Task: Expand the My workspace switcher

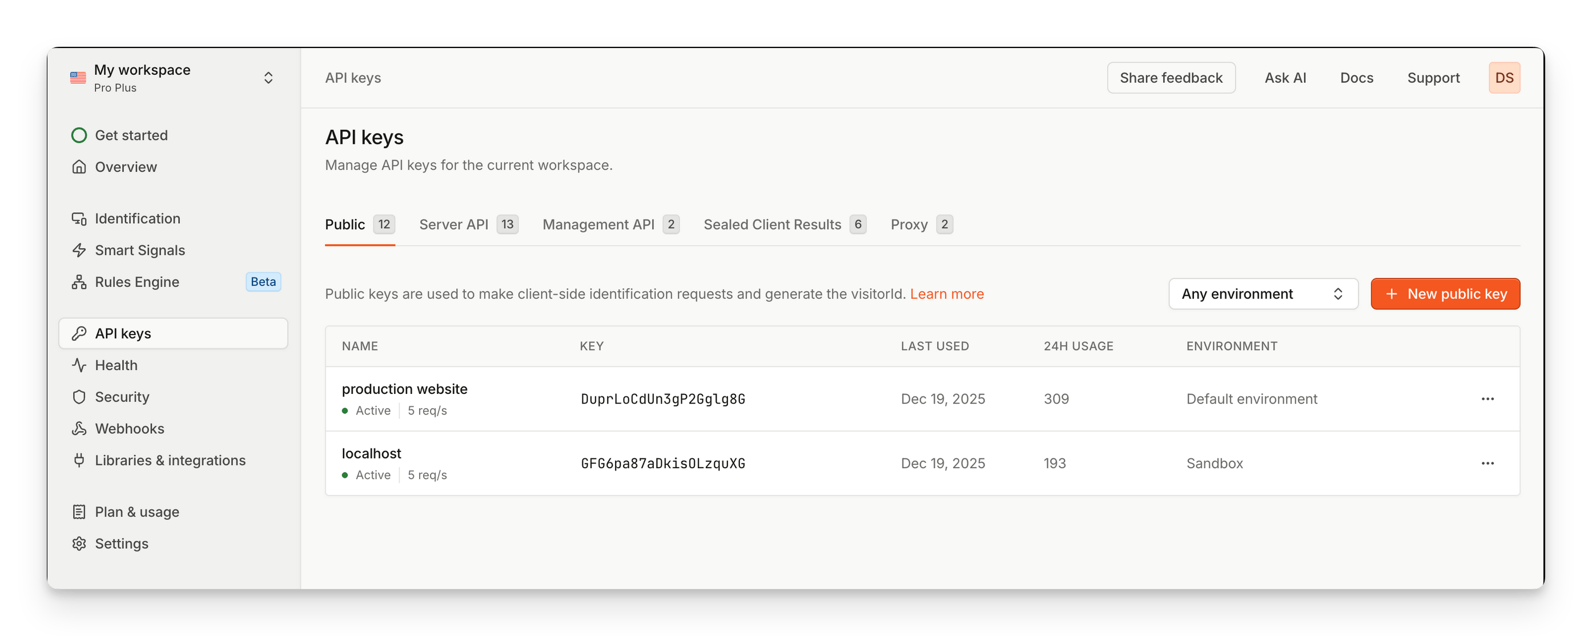Action: [x=173, y=78]
